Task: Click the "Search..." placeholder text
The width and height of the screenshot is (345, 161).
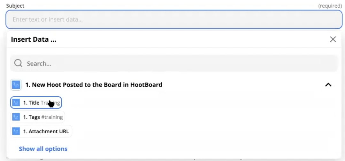Action: point(39,64)
